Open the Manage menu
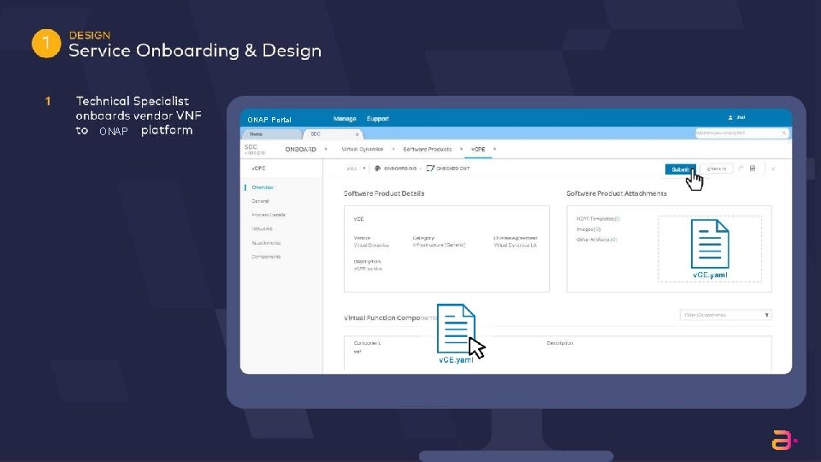The image size is (821, 462). tap(345, 119)
